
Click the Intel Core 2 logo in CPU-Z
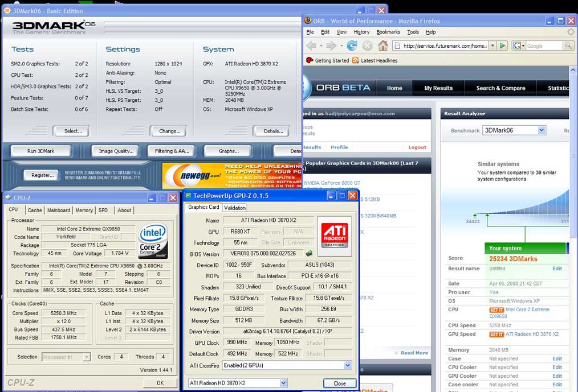(x=154, y=241)
